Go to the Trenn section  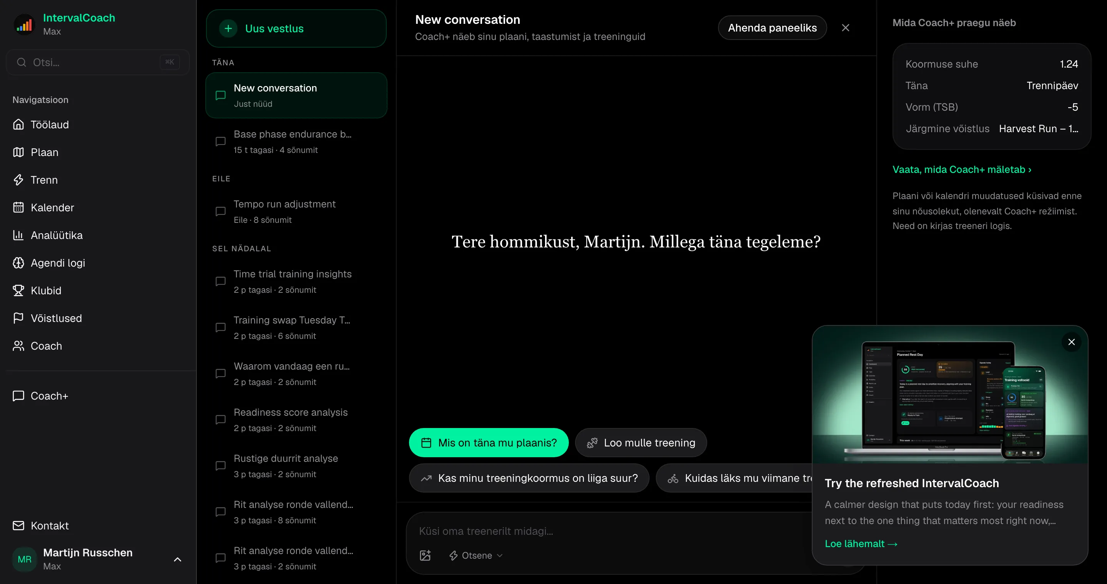(x=98, y=179)
